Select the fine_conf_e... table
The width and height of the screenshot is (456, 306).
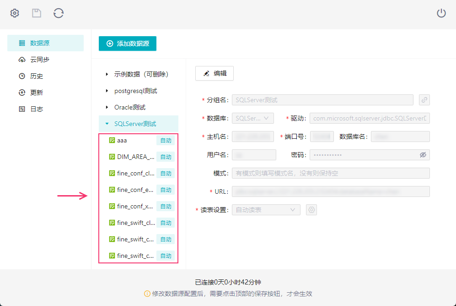tap(139, 190)
